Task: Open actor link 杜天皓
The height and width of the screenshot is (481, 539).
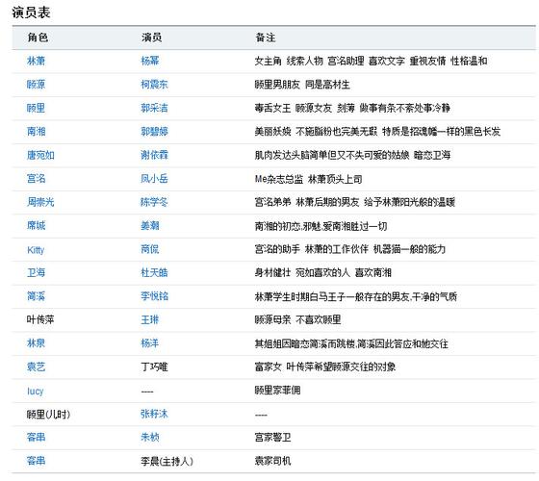Action: click(154, 273)
